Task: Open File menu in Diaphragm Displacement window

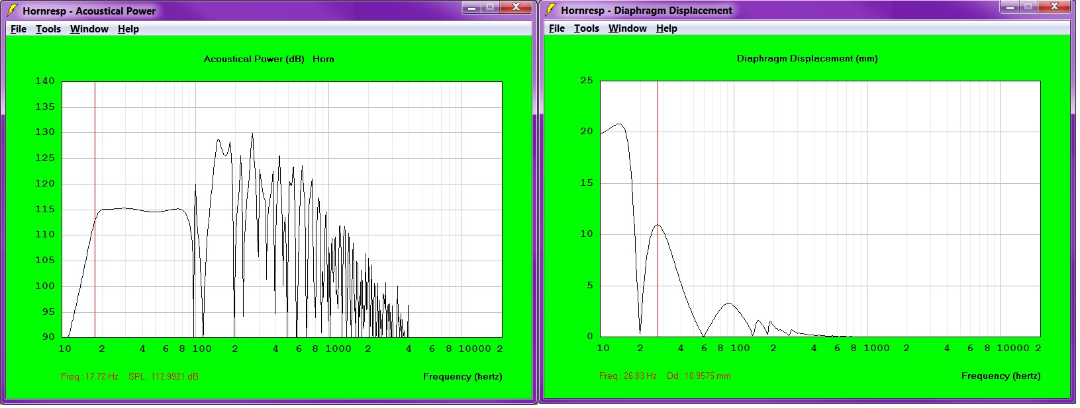Action: point(557,28)
